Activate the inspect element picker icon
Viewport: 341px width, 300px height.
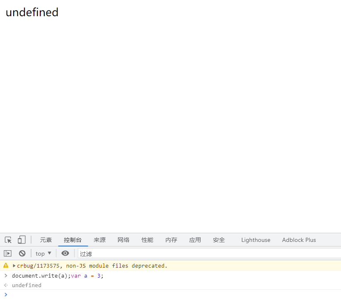coord(8,240)
